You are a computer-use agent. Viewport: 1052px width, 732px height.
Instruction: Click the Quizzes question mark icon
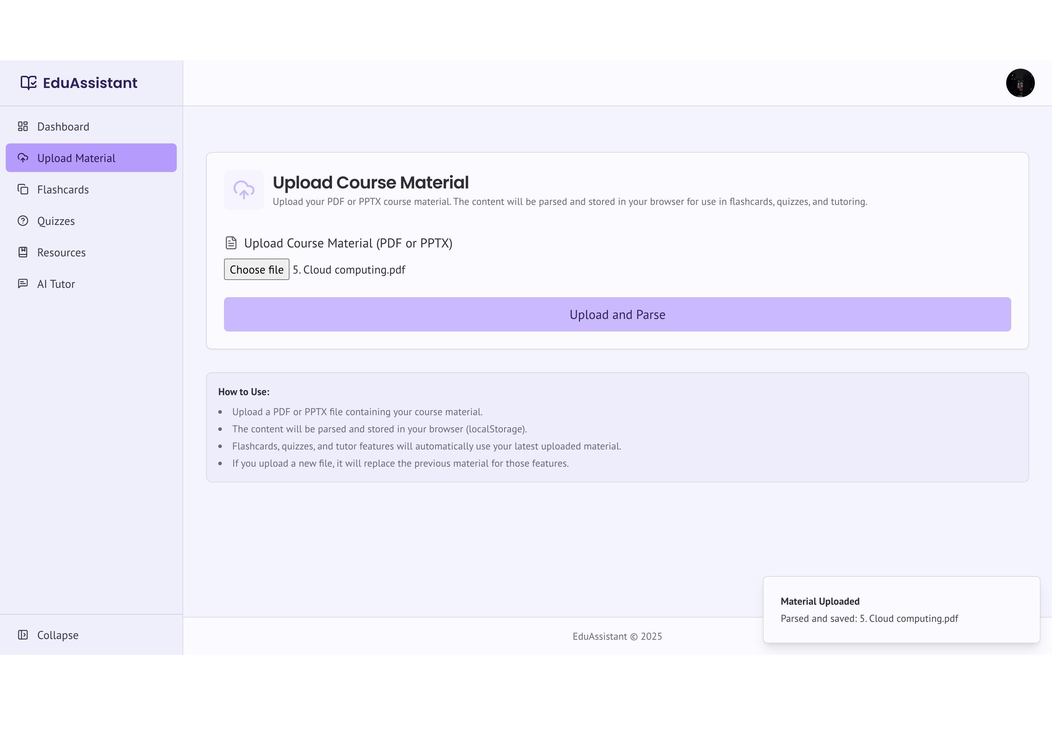[23, 221]
